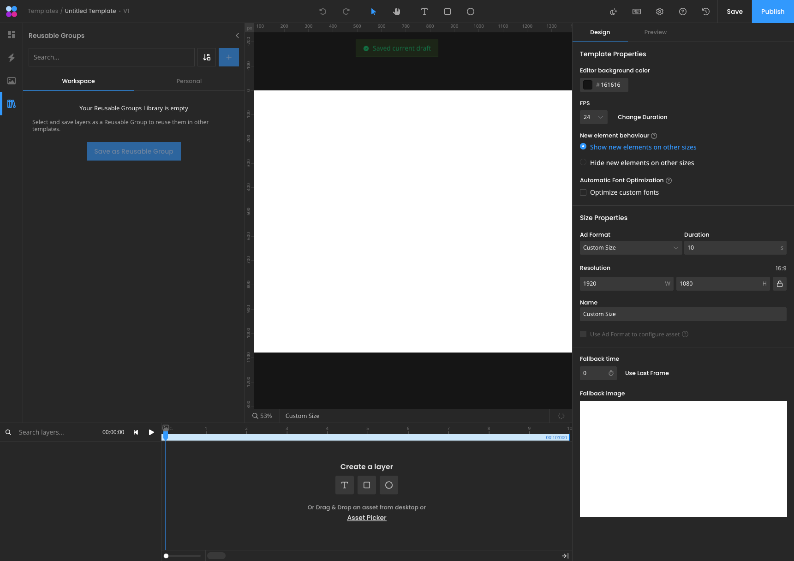Redo the last action
This screenshot has height=561, width=794.
click(x=346, y=12)
